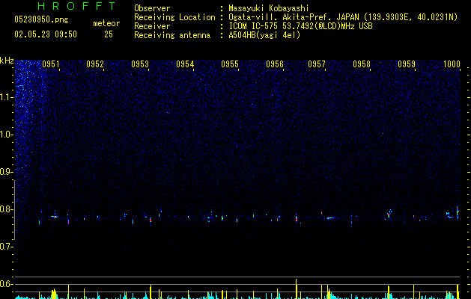
Task: Click the kHz axis unit label
Action: pyautogui.click(x=7, y=61)
